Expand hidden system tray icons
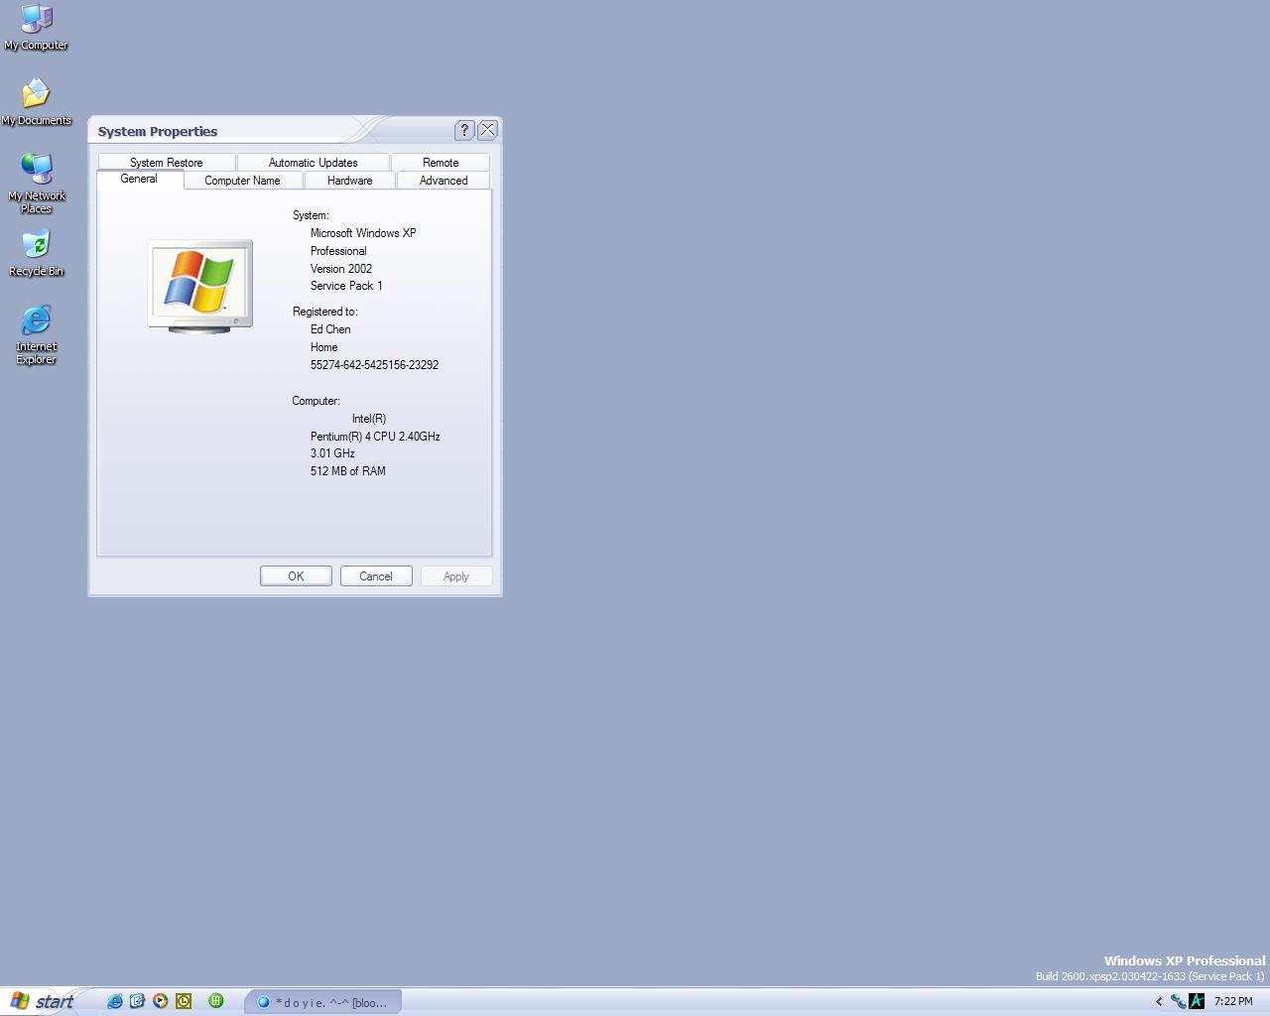The height and width of the screenshot is (1016, 1270). (x=1158, y=1001)
